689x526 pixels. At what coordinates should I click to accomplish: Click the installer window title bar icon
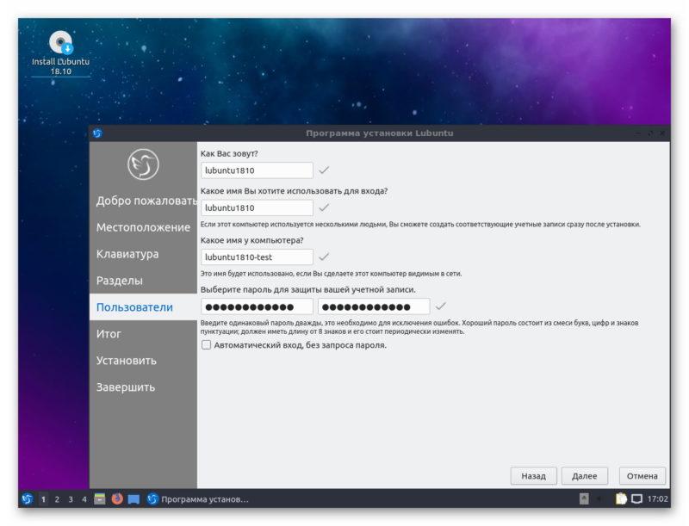pos(97,133)
